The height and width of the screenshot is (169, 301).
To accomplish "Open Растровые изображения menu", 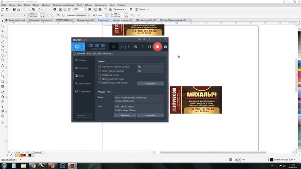I will coord(63,5).
